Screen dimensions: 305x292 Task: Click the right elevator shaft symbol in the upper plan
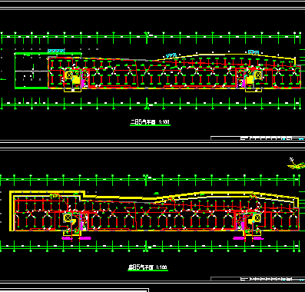pos(258,75)
